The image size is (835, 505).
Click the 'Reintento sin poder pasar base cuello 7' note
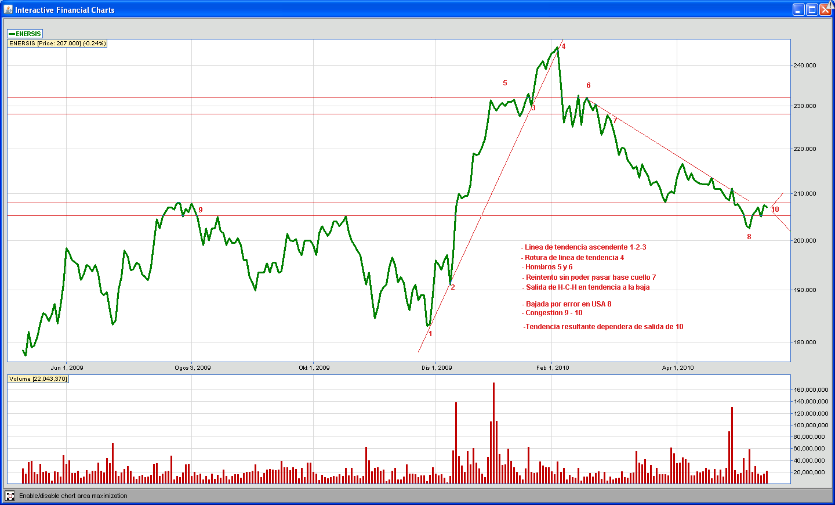589,277
